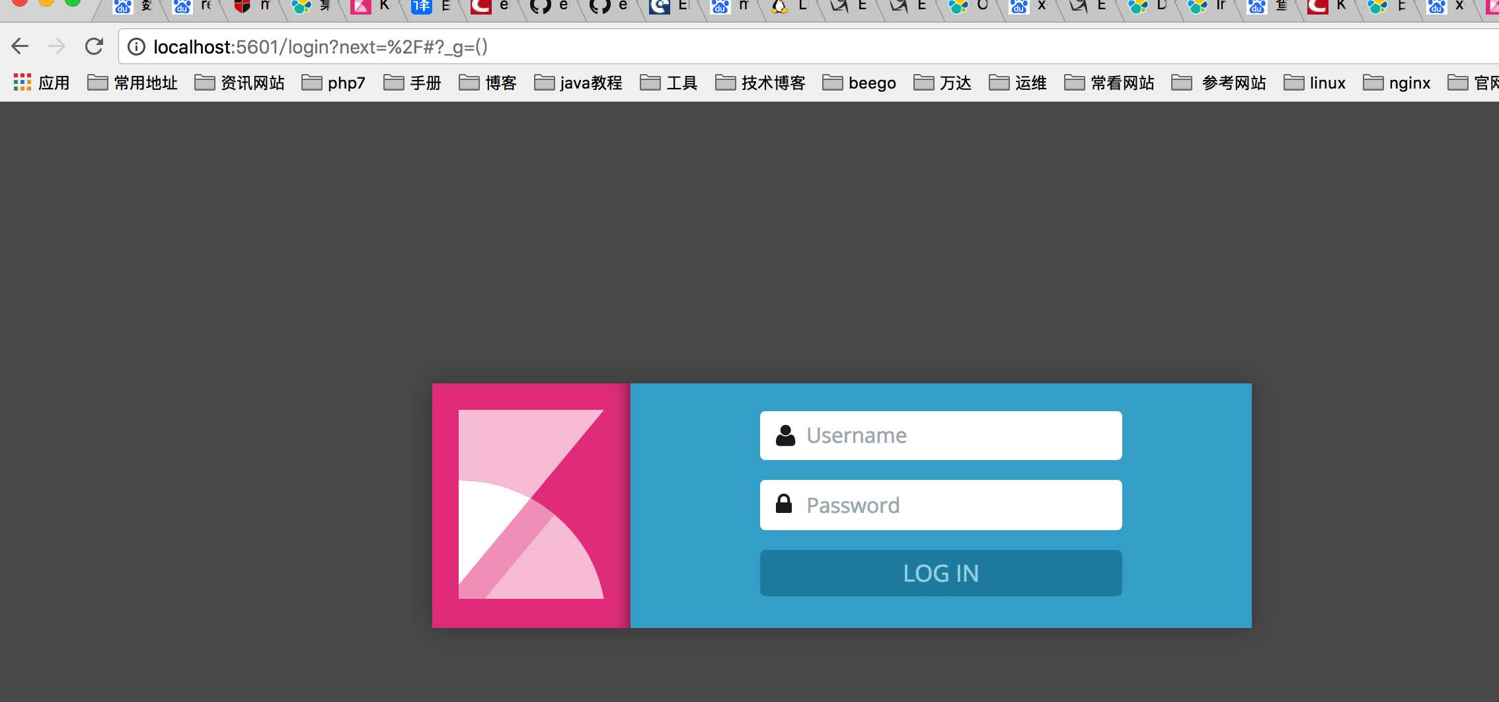
Task: Click the address bar URL text
Action: pyautogui.click(x=321, y=47)
